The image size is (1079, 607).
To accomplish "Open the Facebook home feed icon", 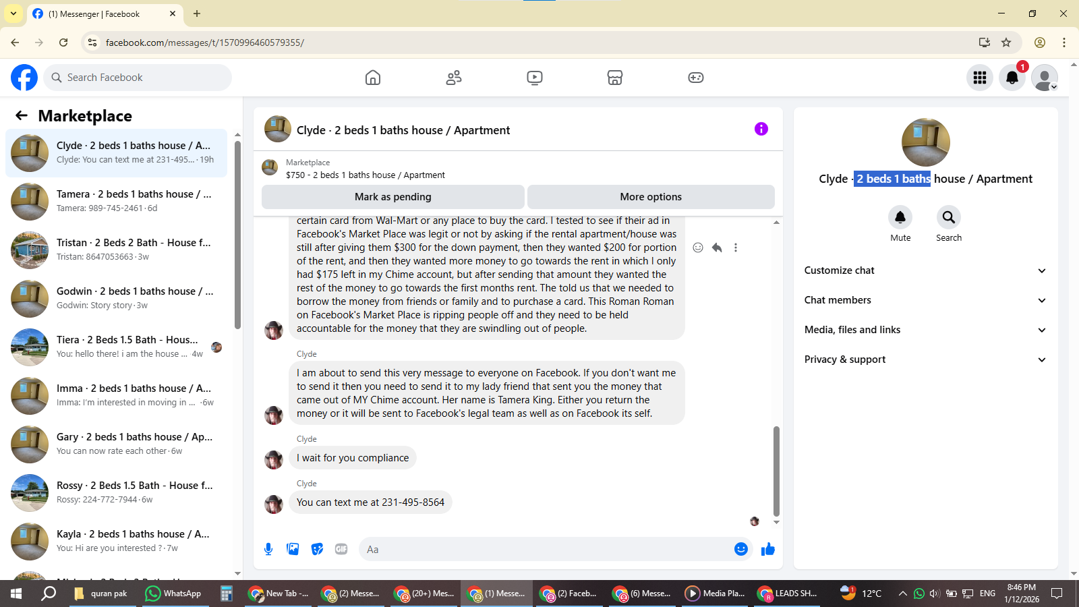I will [x=373, y=78].
